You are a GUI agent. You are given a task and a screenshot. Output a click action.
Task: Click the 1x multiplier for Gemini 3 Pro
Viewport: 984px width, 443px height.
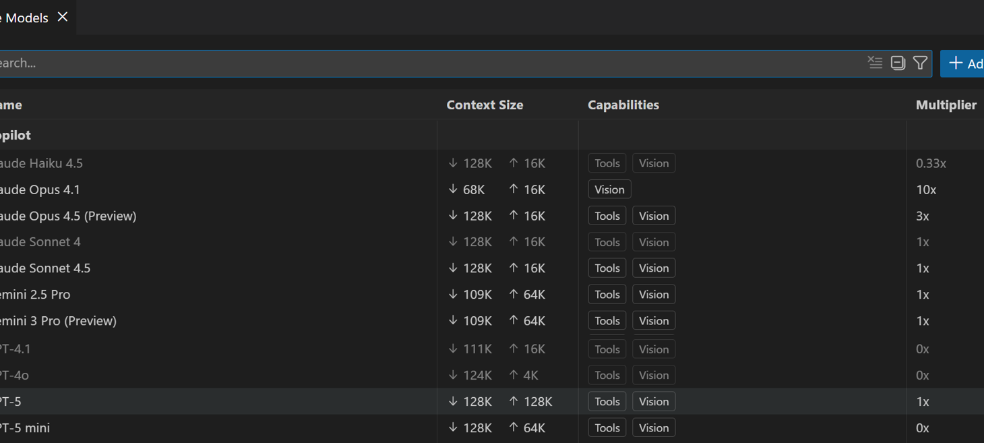923,320
